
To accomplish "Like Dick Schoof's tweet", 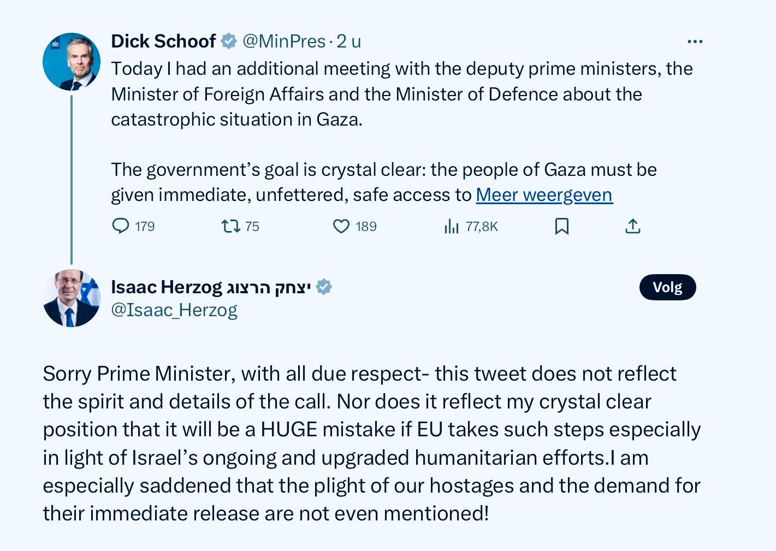I will click(x=341, y=226).
